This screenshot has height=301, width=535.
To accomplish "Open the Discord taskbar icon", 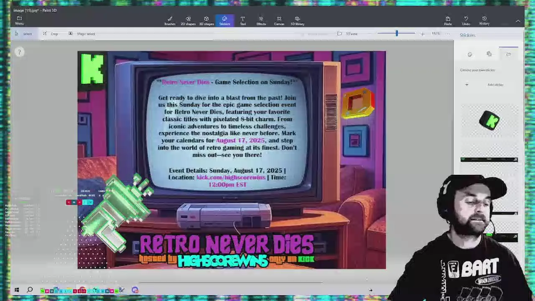I will pos(135,290).
